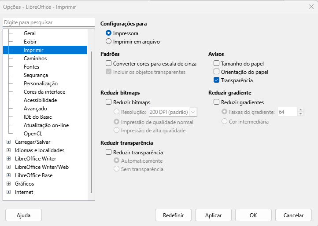The height and width of the screenshot is (226, 318).
Task: Select Geral in the options tree
Action: 30,33
